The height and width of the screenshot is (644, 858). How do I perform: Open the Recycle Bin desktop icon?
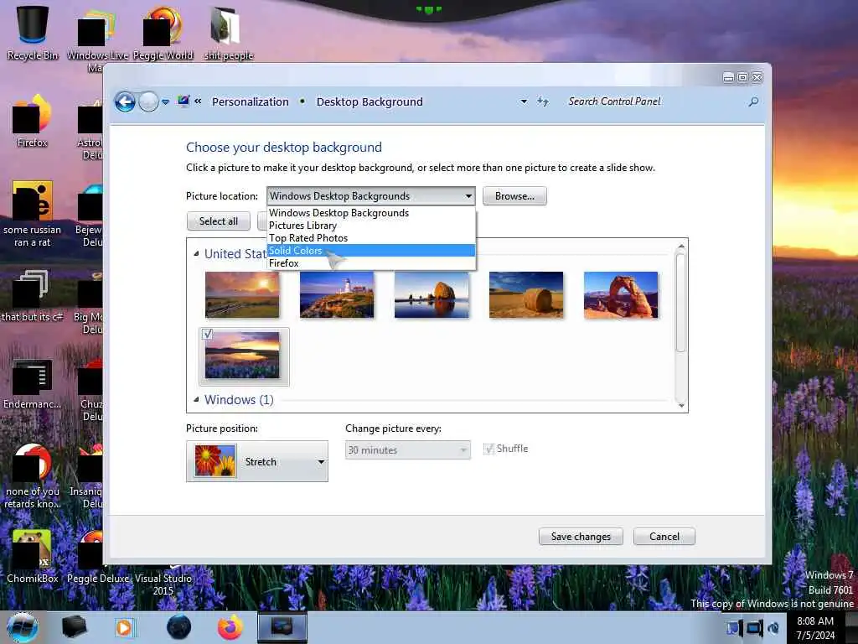pos(32,33)
